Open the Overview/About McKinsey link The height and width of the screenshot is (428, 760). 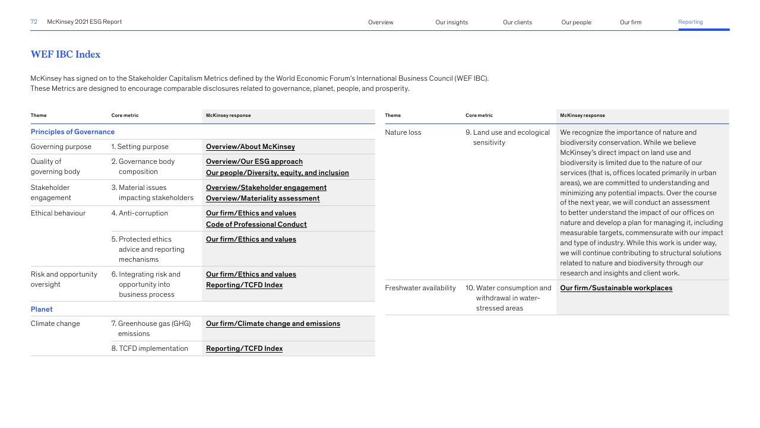click(250, 147)
